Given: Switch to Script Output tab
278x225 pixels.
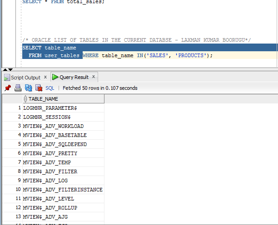Looking at the screenshot, I should coord(25,78).
